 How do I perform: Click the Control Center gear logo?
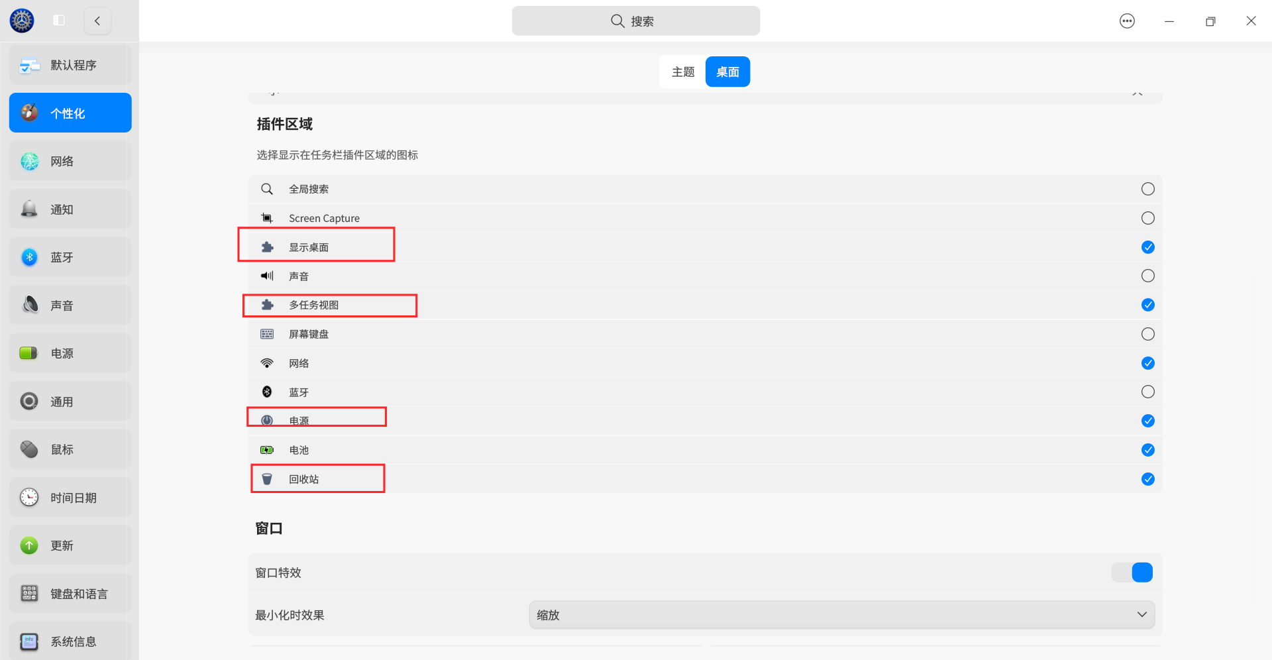[22, 21]
